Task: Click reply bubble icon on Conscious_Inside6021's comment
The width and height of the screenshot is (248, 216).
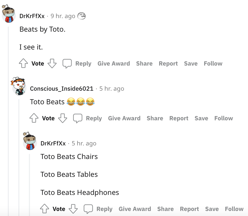Action: pyautogui.click(x=78, y=118)
